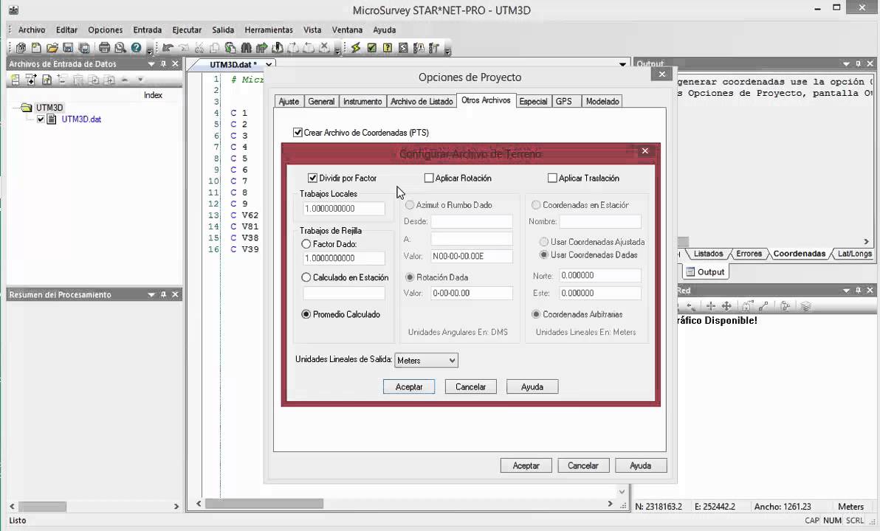Click the Print toolbar icon
The width and height of the screenshot is (880, 531).
[104, 48]
